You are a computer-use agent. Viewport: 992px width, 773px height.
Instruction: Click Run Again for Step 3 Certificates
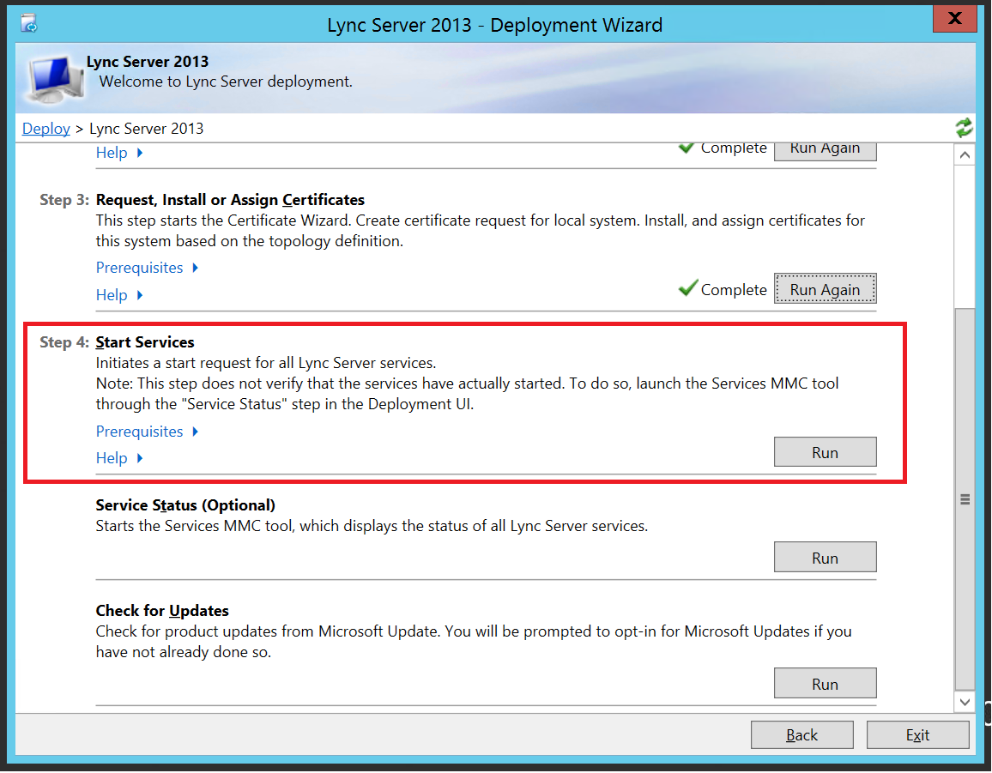pyautogui.click(x=825, y=289)
